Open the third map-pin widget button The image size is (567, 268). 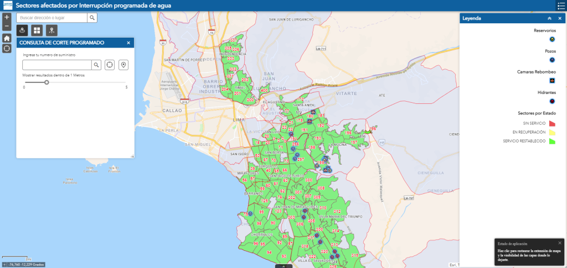click(51, 30)
